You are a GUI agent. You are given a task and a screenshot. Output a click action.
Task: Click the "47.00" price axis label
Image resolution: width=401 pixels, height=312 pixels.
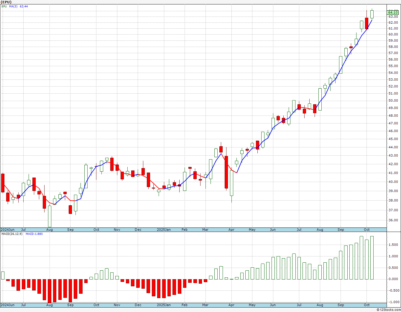(393, 123)
